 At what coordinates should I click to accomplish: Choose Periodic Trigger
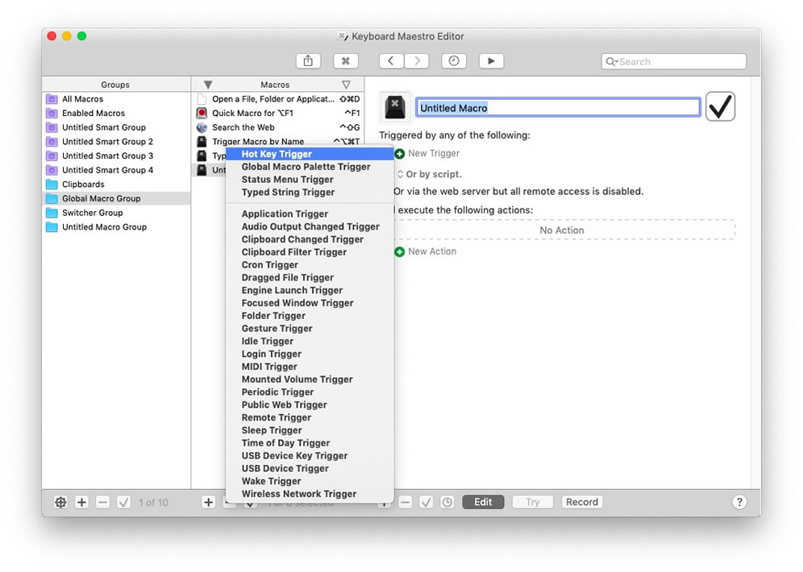310,392
